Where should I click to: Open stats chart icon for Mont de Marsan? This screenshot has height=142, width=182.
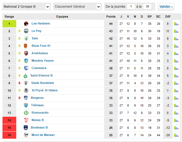coord(176,135)
